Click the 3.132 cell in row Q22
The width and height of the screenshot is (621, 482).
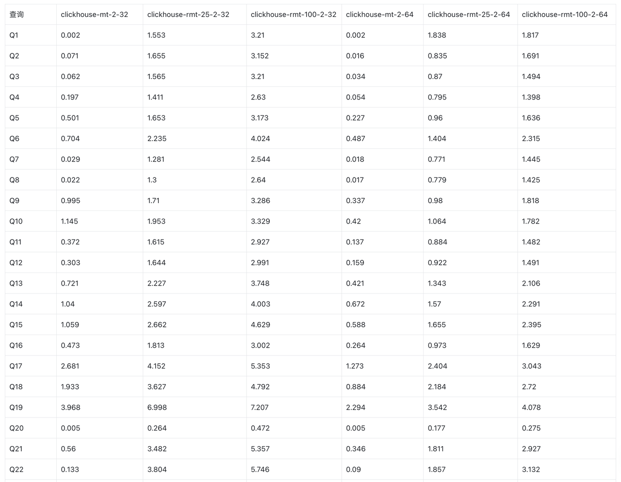[x=531, y=469]
